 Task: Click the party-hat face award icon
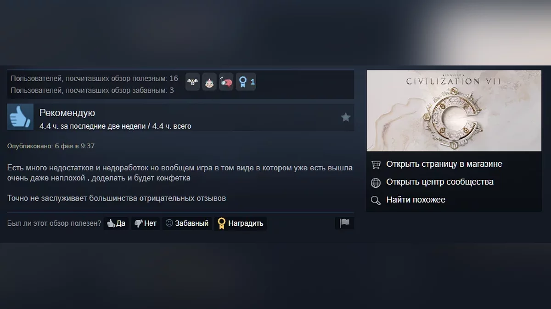(209, 82)
